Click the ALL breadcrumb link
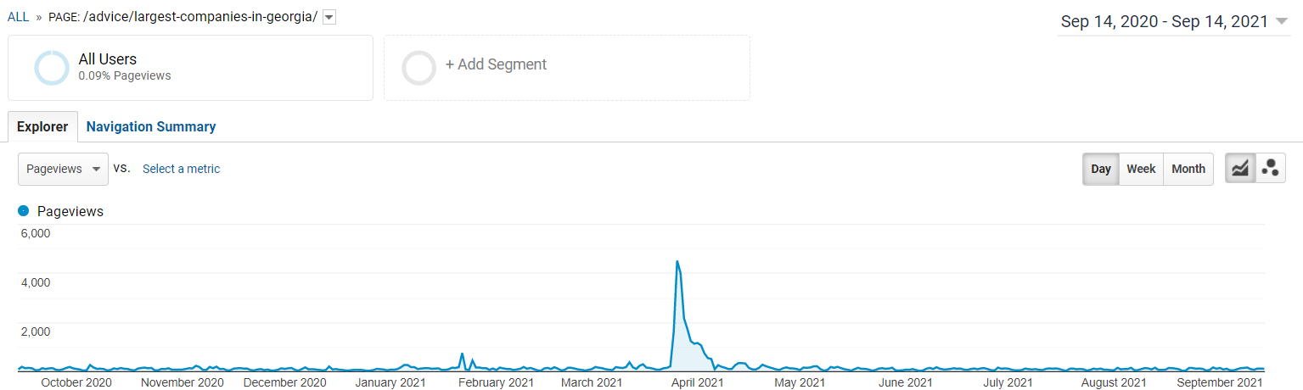Image resolution: width=1303 pixels, height=390 pixels. point(18,17)
